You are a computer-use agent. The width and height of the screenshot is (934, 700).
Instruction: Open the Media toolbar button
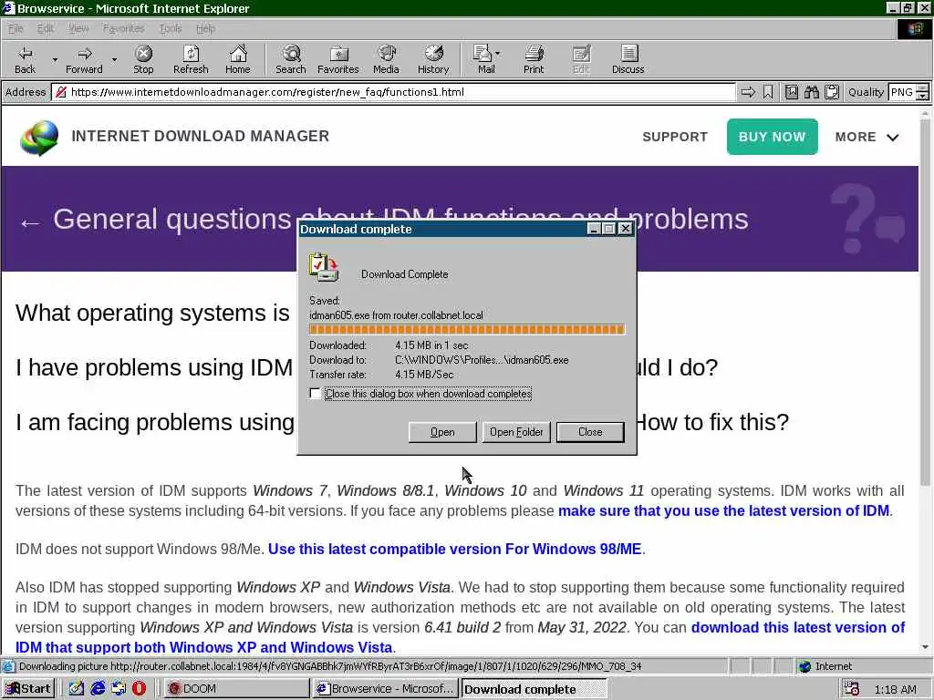[x=386, y=59]
